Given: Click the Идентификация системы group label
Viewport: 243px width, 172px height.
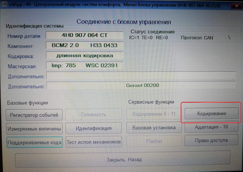Looking at the screenshot, I should (35, 26).
